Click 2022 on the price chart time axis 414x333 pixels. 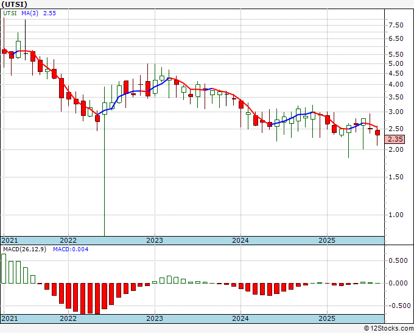[x=68, y=240]
